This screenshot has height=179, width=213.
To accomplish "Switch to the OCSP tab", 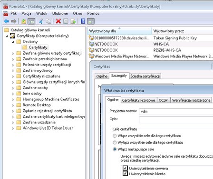I will [163, 100].
